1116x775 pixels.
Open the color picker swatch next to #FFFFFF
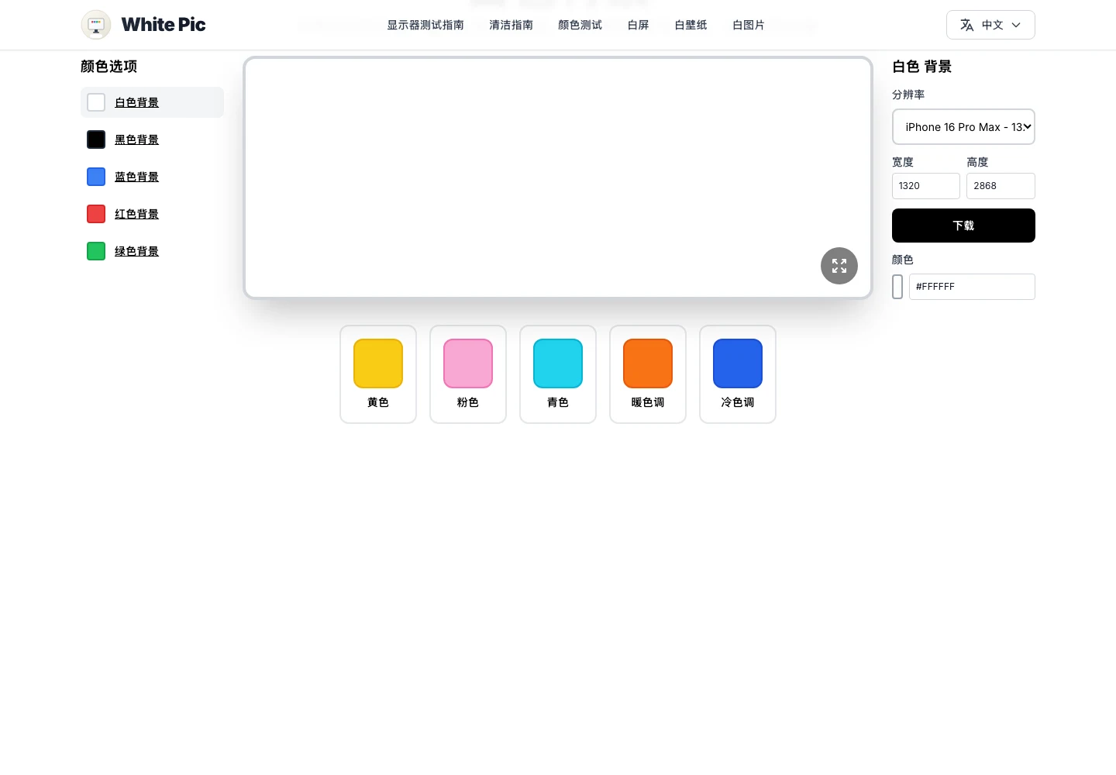point(897,287)
